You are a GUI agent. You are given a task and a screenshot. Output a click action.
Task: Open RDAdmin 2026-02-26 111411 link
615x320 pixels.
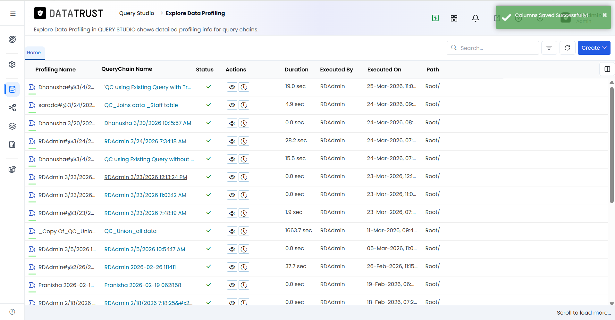[x=140, y=267]
